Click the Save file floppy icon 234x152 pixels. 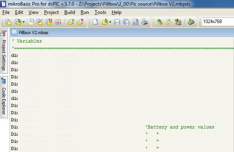point(117,22)
